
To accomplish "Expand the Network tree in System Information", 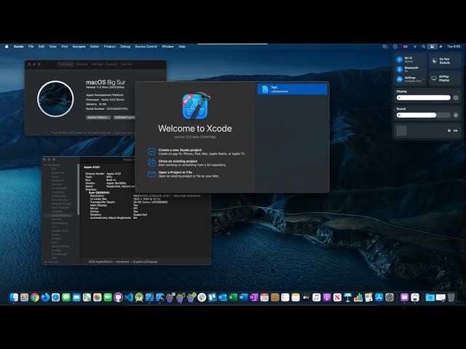I will 45,262.
